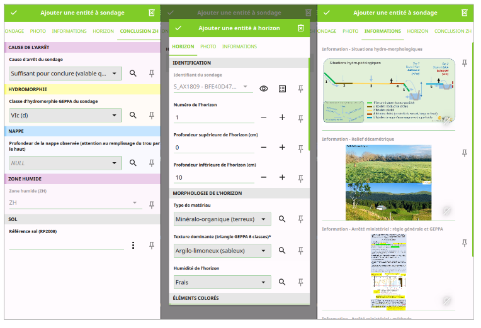Discard the horizon form with delete icon
This screenshot has width=481, height=328.
[x=300, y=28]
